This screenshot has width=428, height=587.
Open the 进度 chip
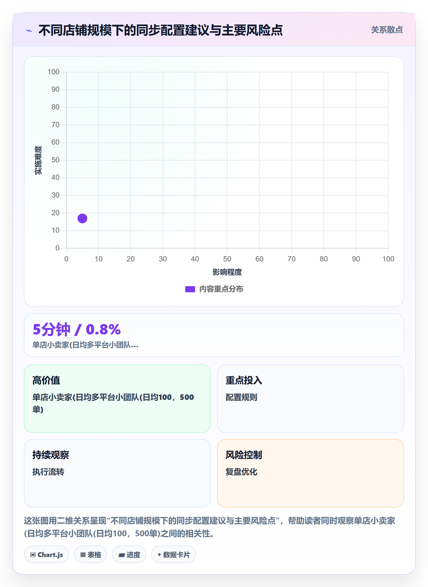129,555
